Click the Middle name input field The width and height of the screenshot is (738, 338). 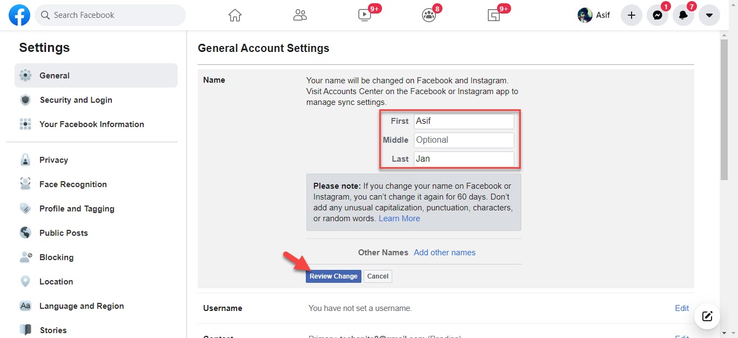[x=464, y=140]
